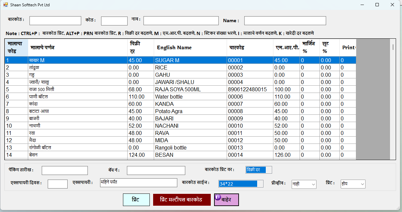Open the प्रीव्हीव dropdown

tap(304, 184)
